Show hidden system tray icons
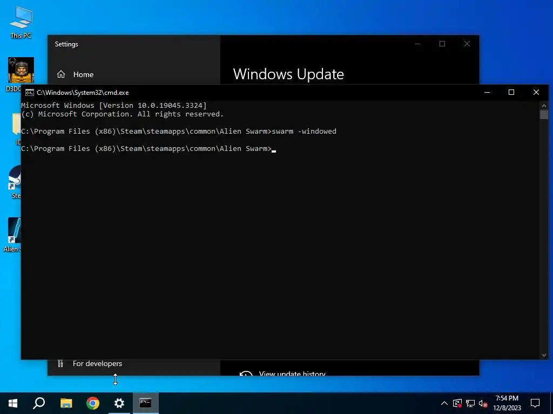 444,403
